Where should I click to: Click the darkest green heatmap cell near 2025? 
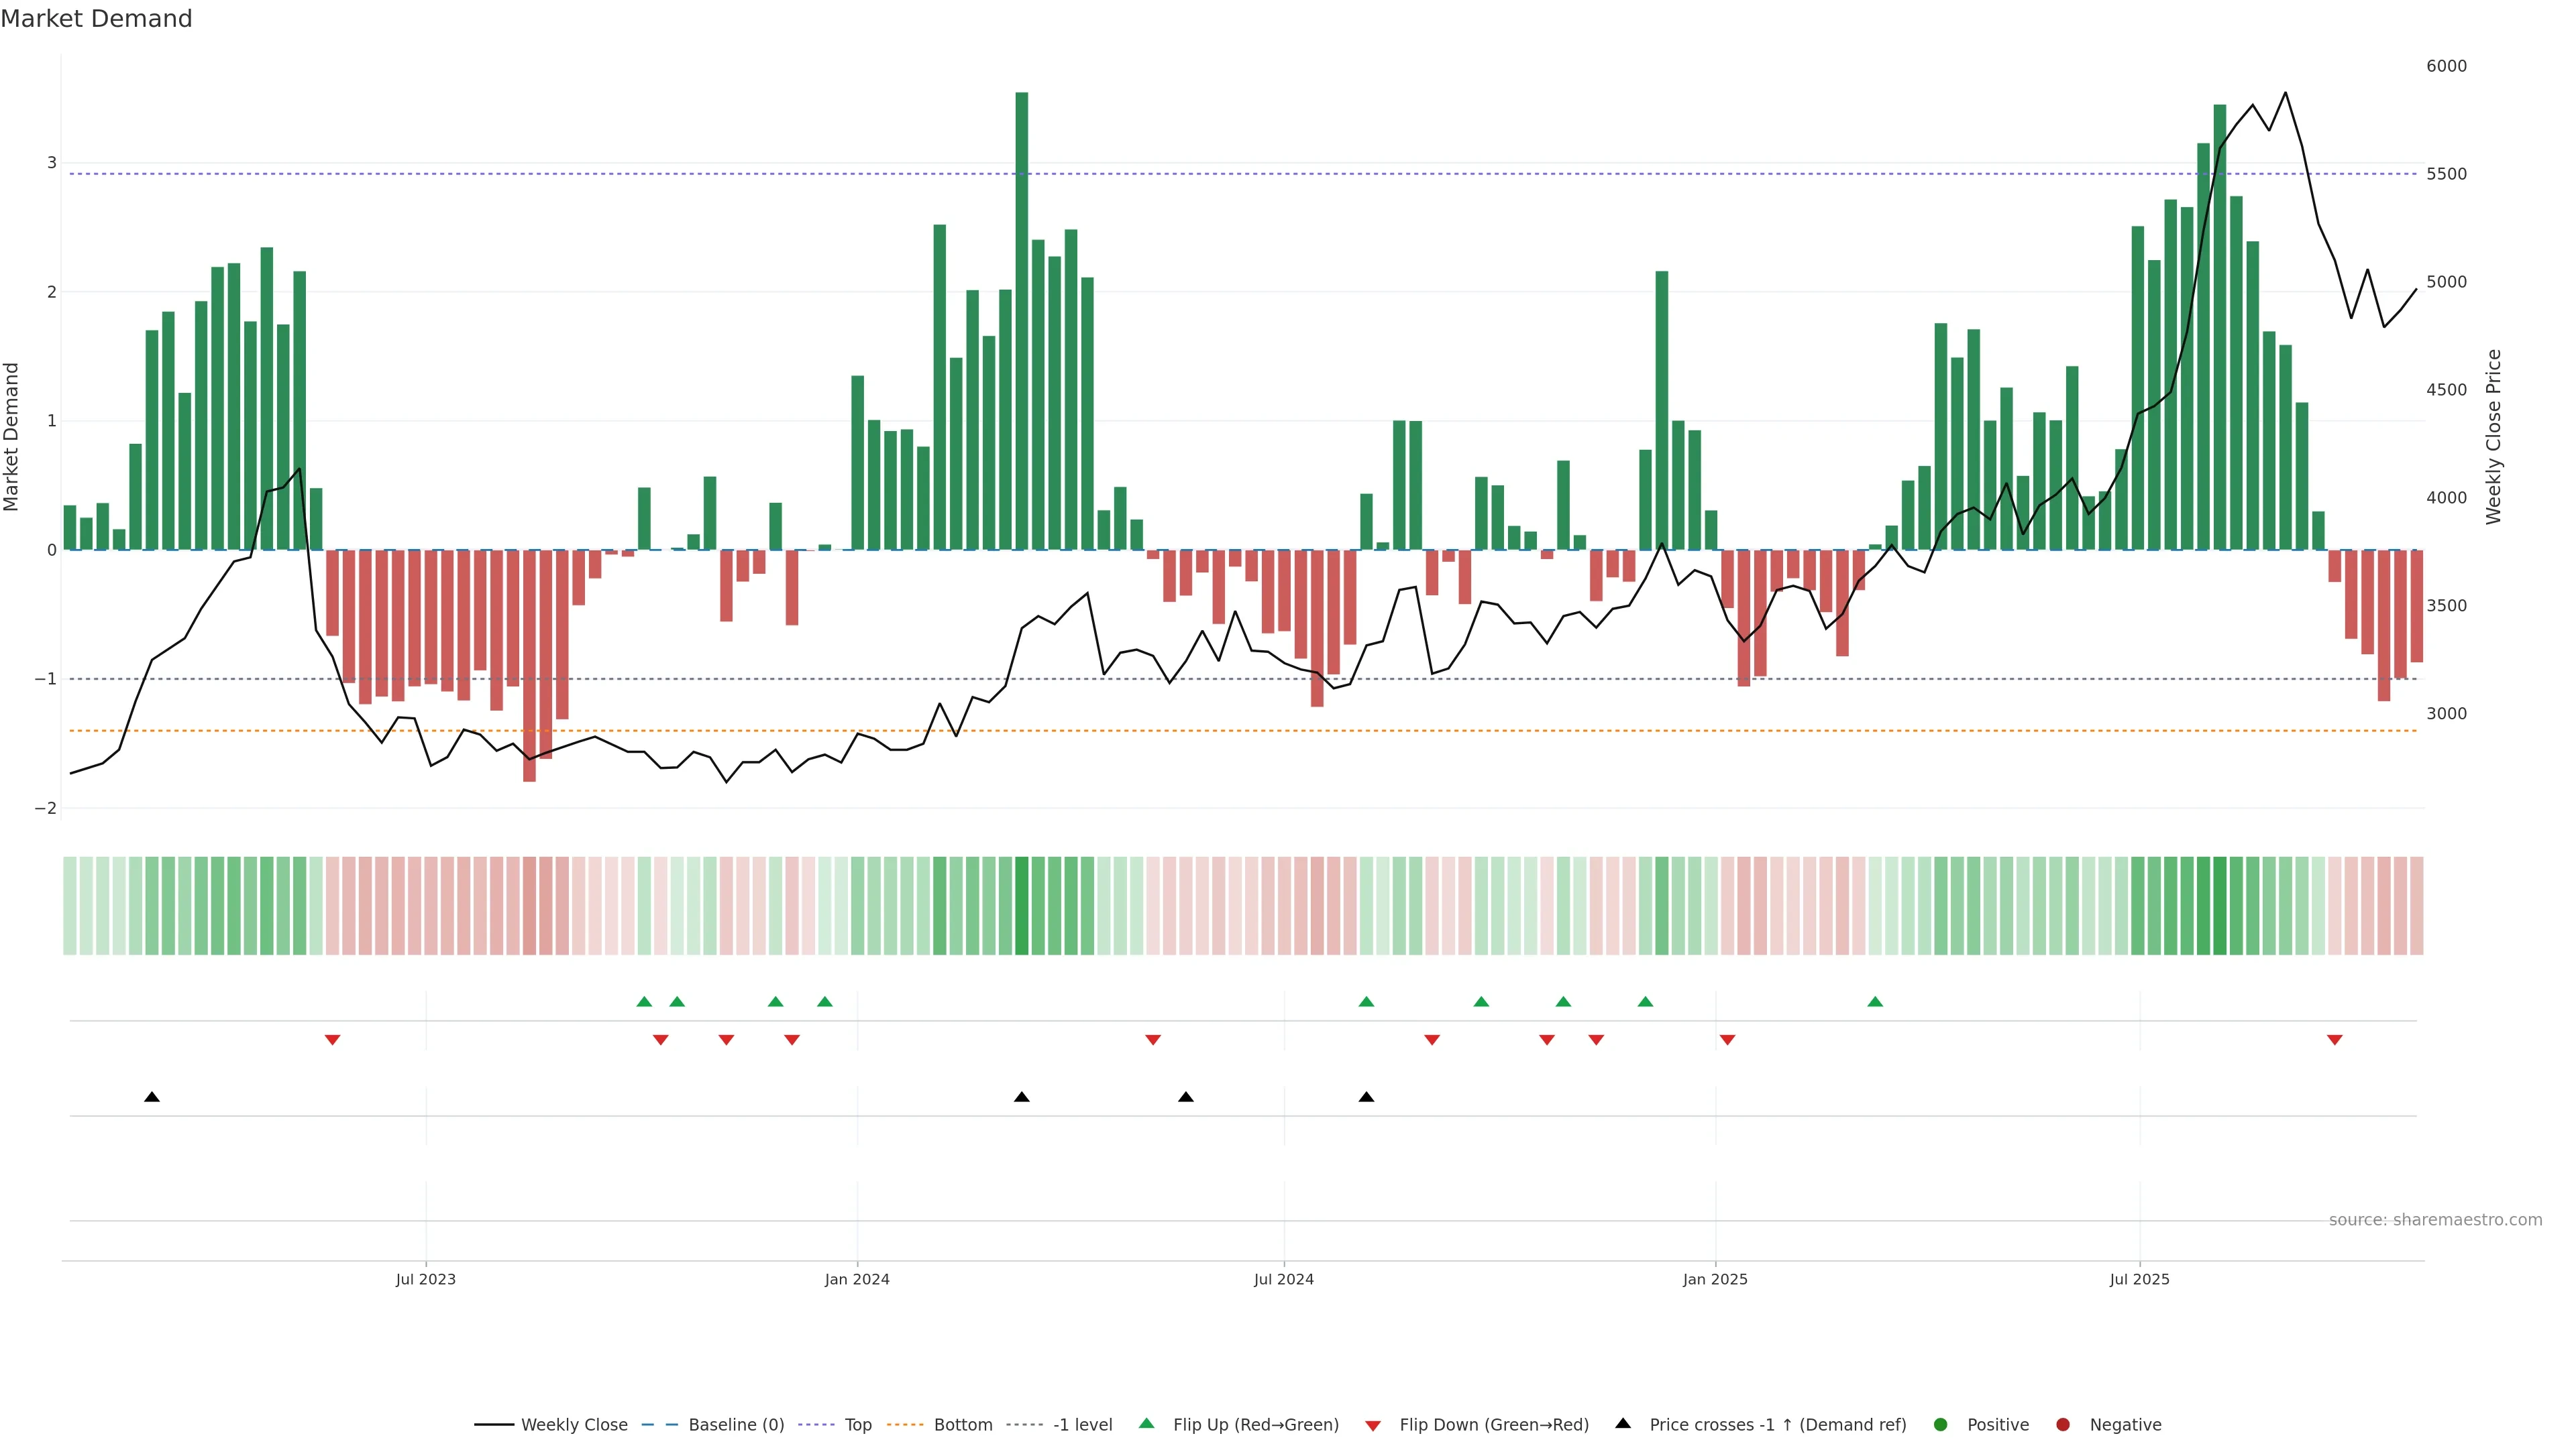[x=2219, y=906]
